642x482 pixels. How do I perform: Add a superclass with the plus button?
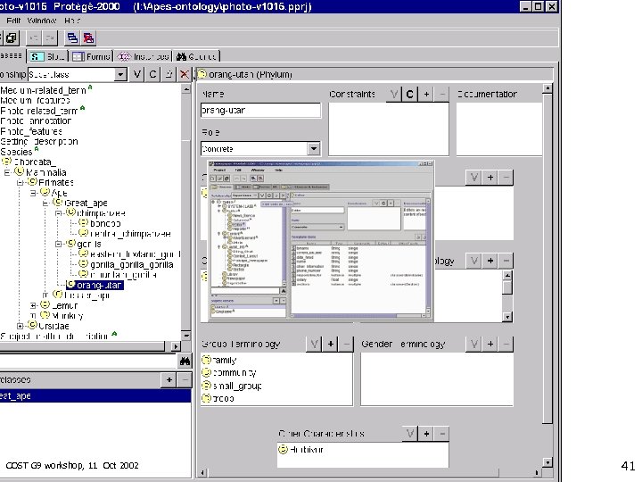coord(169,380)
